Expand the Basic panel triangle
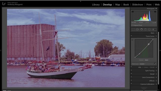Screen dimensions: 161x91 (156, 33)
